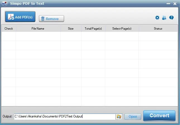Click the Status column header
This screenshot has height=125, width=180.
coord(158,28)
